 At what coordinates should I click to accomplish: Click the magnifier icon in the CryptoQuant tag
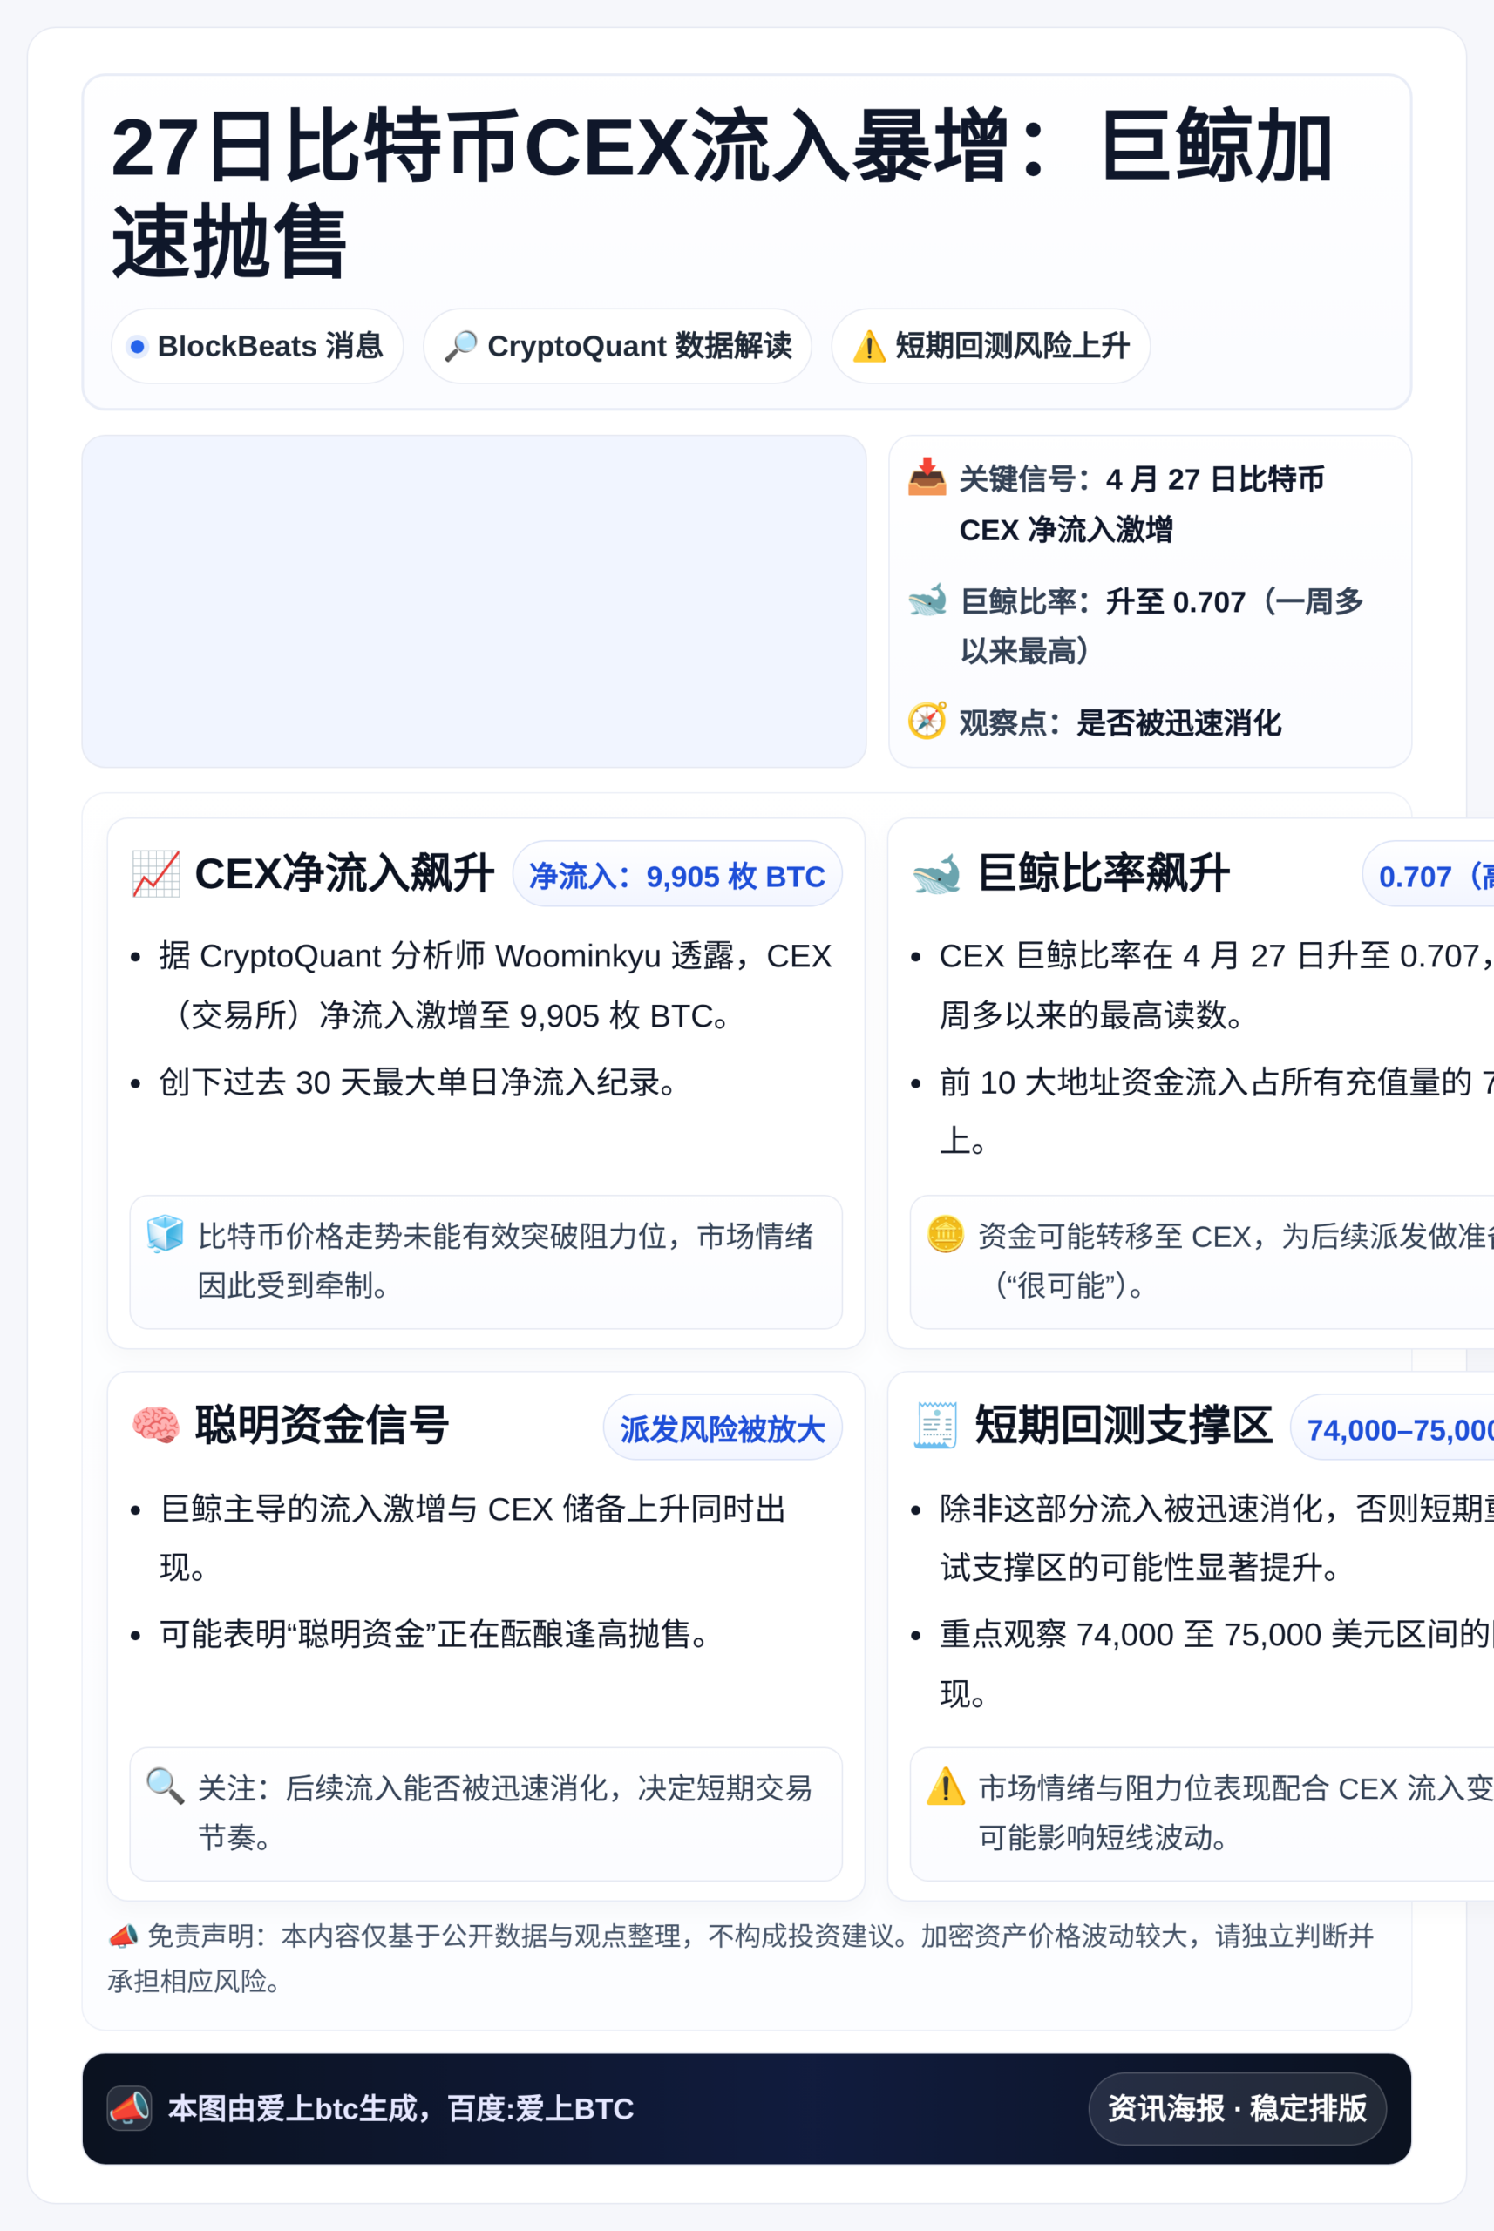click(x=461, y=346)
